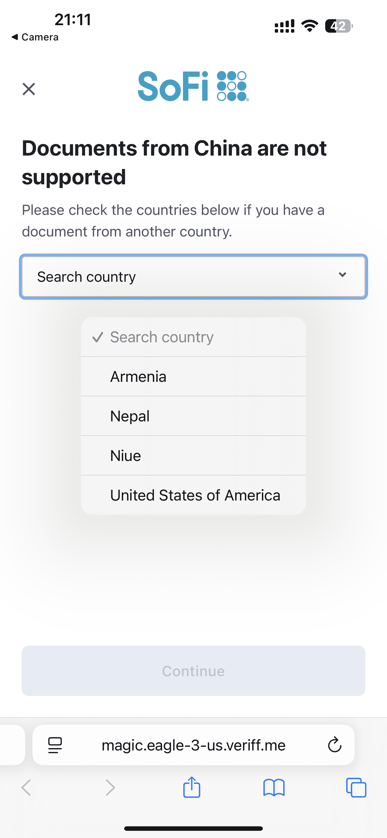Tap Safari forward arrow
Viewport: 387px width, 838px height.
point(110,788)
